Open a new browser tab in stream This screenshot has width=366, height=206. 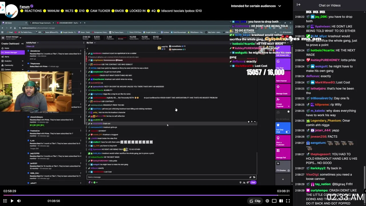pos(85,23)
